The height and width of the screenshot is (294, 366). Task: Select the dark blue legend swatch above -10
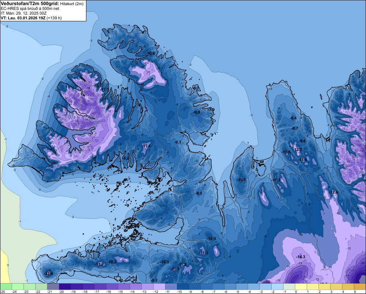[183, 286]
